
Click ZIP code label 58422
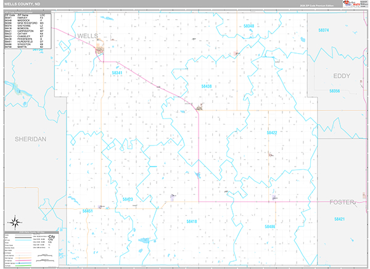[272, 133]
